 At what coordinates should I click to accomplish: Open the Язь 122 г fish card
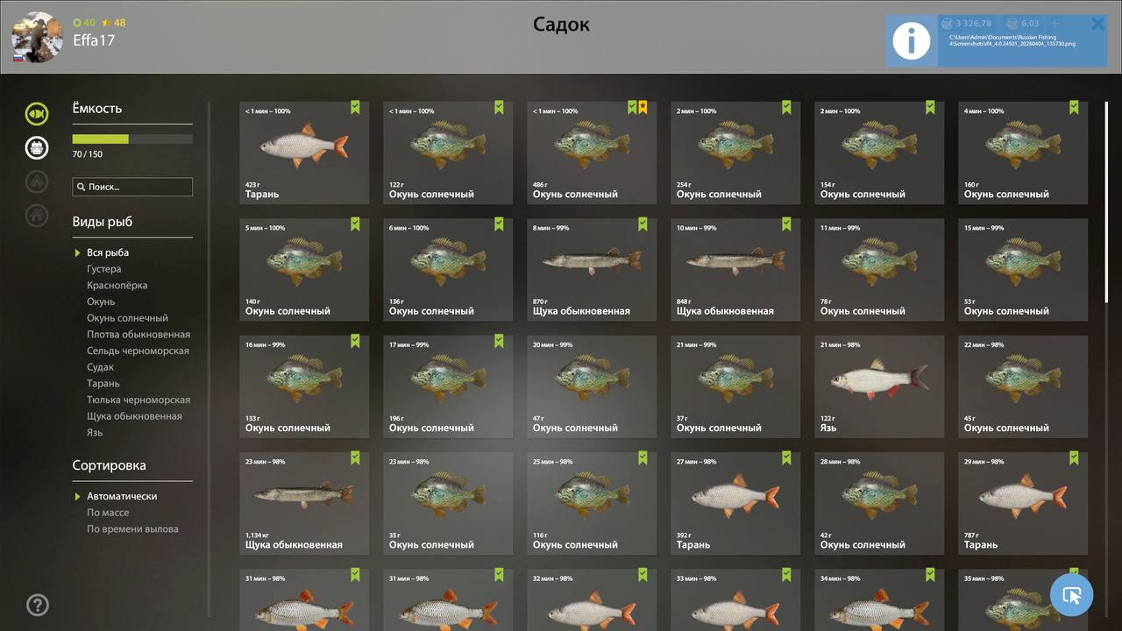[x=879, y=386]
